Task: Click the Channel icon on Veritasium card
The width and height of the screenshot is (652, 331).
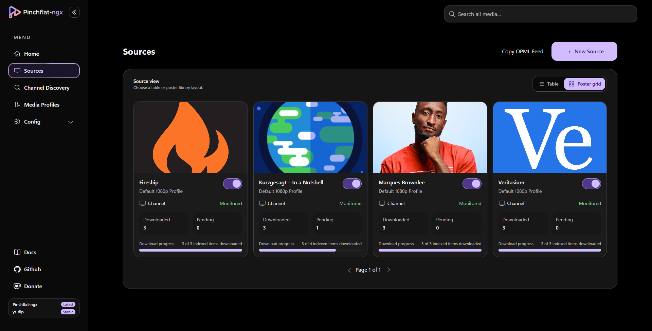Action: pos(502,203)
